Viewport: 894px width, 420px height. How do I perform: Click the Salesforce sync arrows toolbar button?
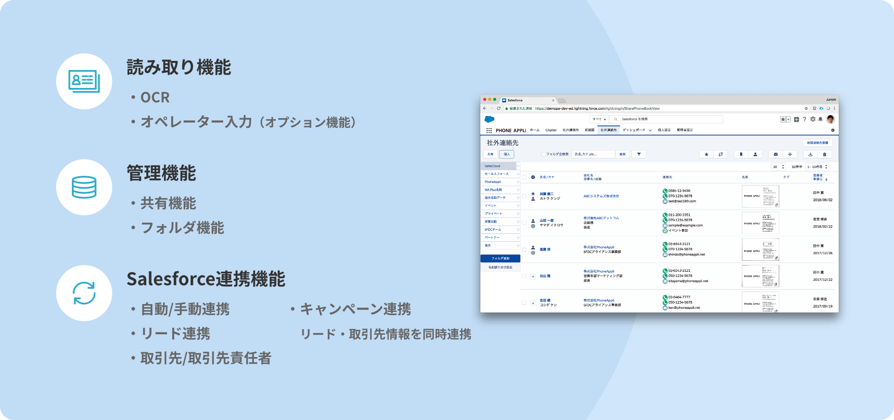[x=720, y=154]
